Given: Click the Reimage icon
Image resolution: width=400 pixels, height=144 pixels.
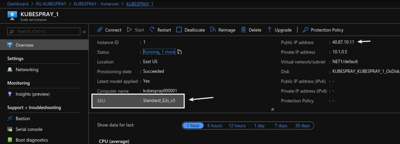Looking at the screenshot, I should (x=213, y=30).
